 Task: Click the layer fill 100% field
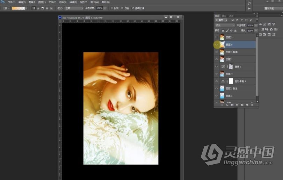pyautogui.click(x=251, y=31)
